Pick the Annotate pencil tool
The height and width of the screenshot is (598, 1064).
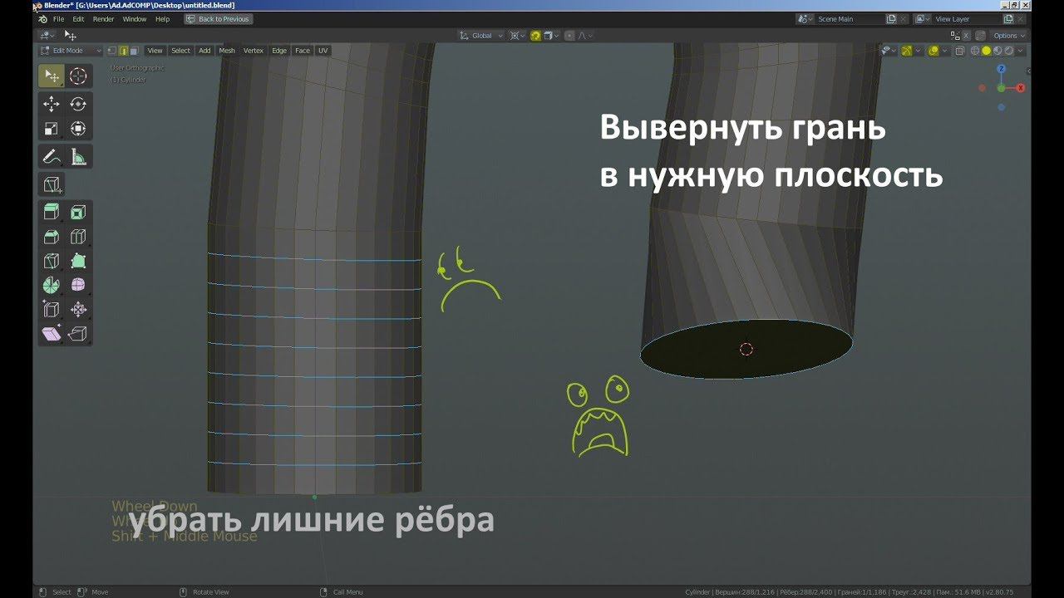[x=52, y=156]
